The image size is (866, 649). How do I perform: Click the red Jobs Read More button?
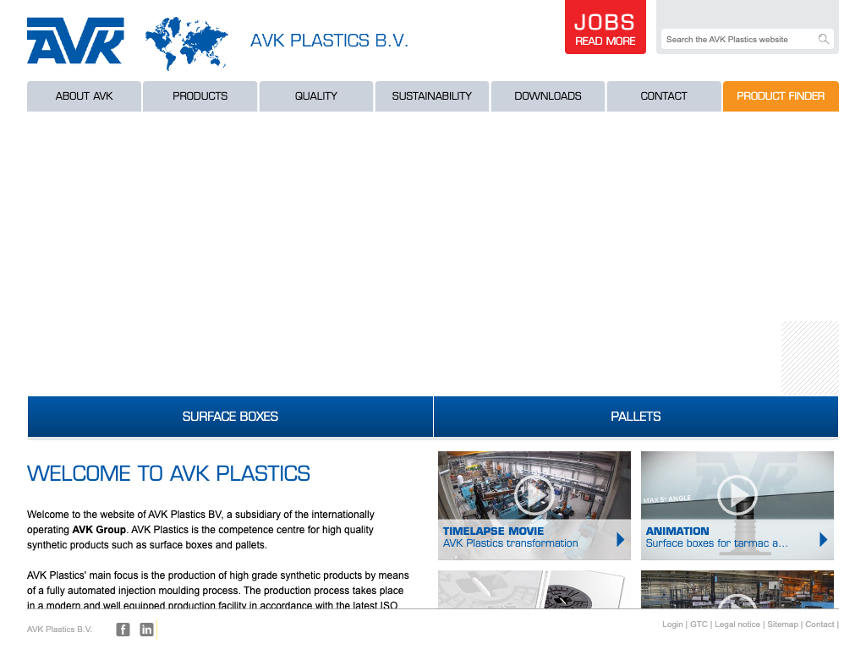click(605, 28)
